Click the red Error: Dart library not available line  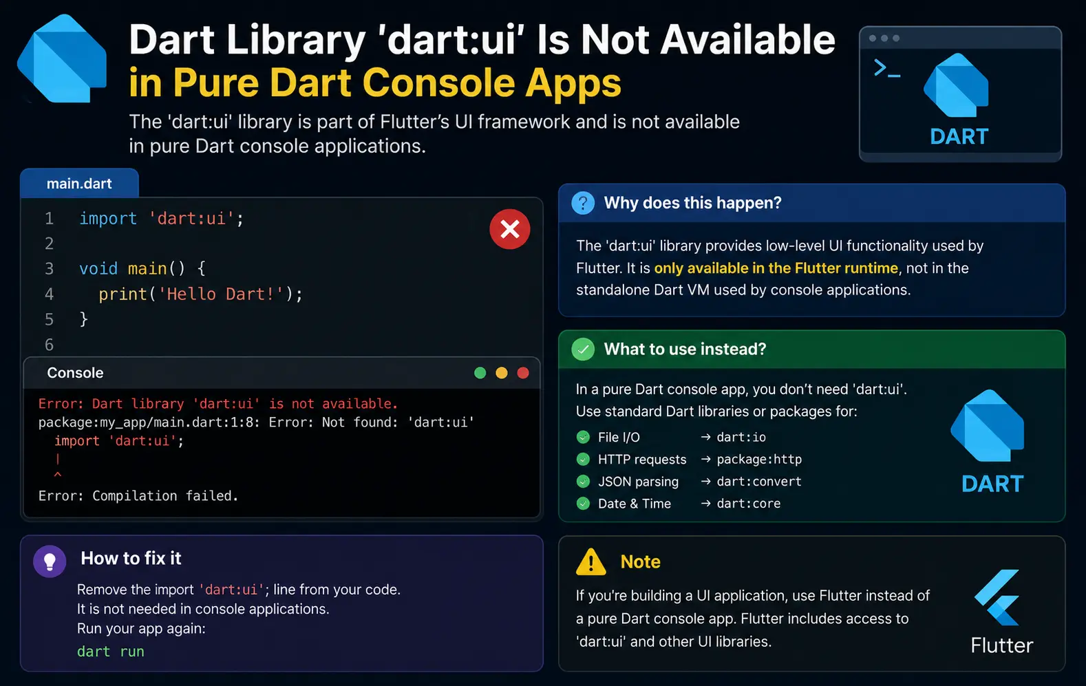click(218, 404)
